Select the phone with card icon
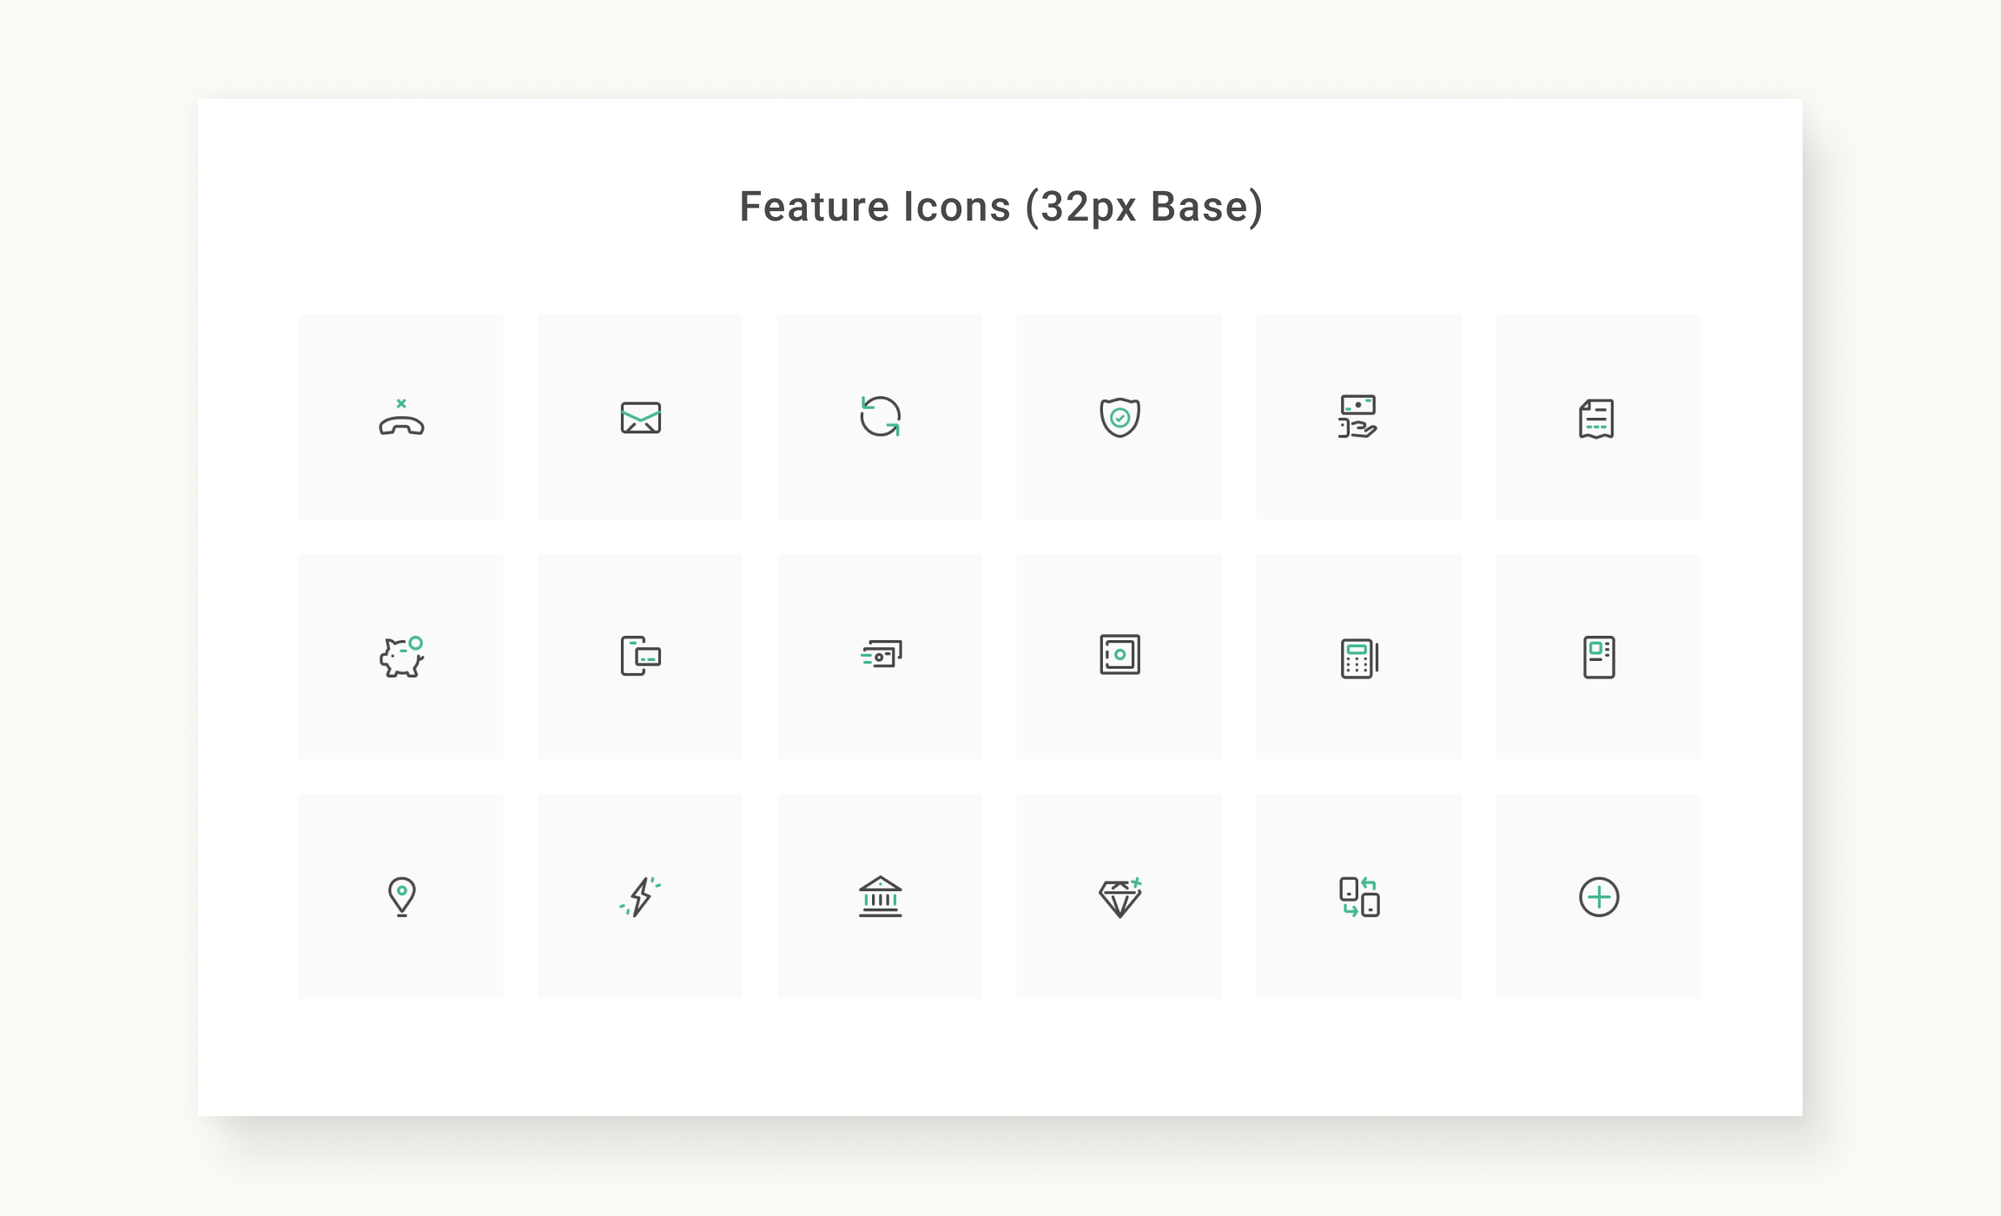Screen dimensions: 2001x1216 point(641,656)
